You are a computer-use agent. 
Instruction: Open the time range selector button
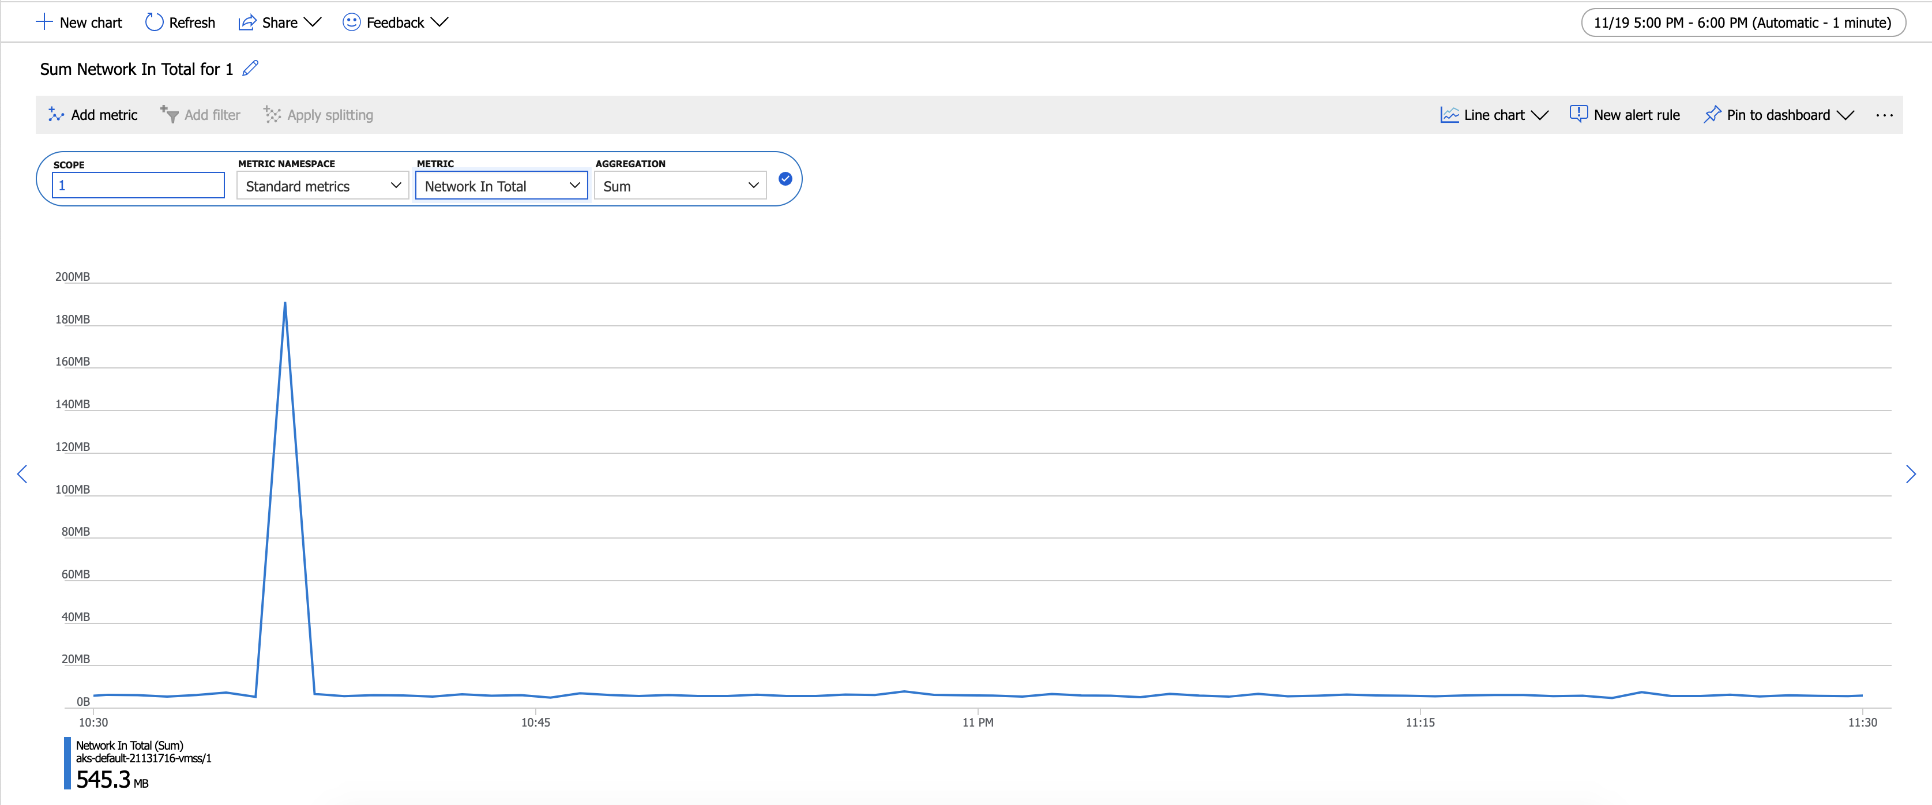click(1742, 22)
